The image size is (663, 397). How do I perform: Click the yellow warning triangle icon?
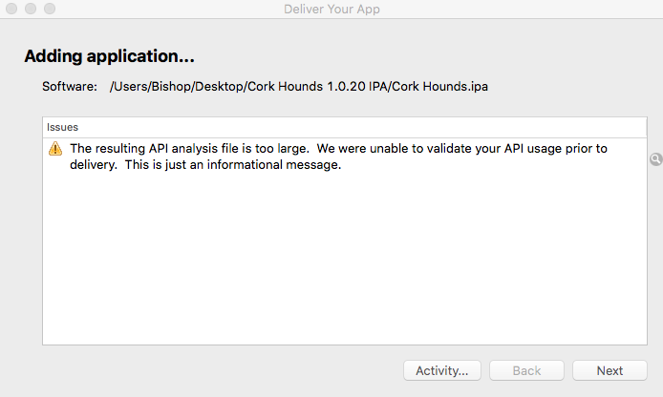(x=55, y=149)
